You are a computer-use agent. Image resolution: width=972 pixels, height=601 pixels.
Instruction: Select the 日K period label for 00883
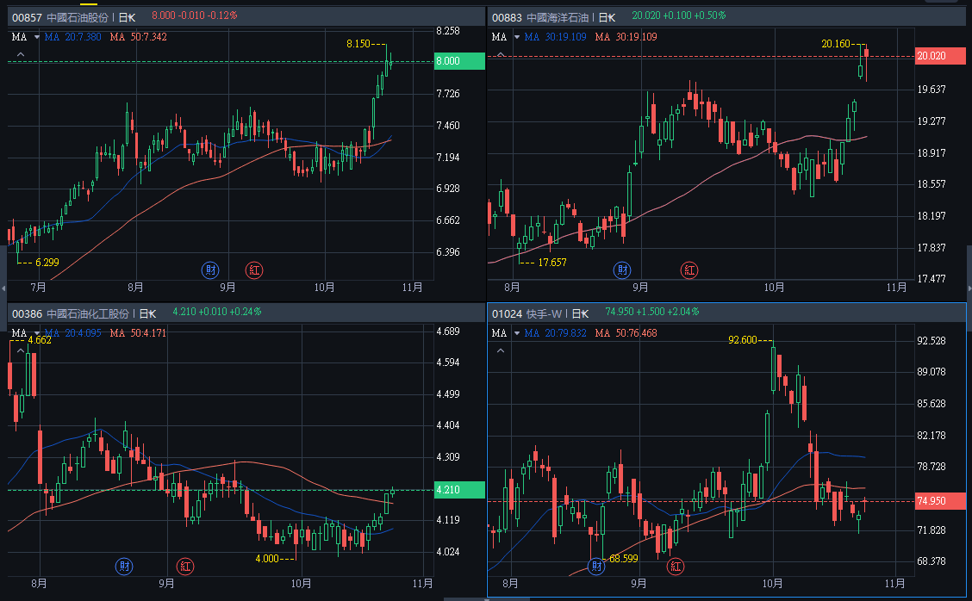(607, 16)
